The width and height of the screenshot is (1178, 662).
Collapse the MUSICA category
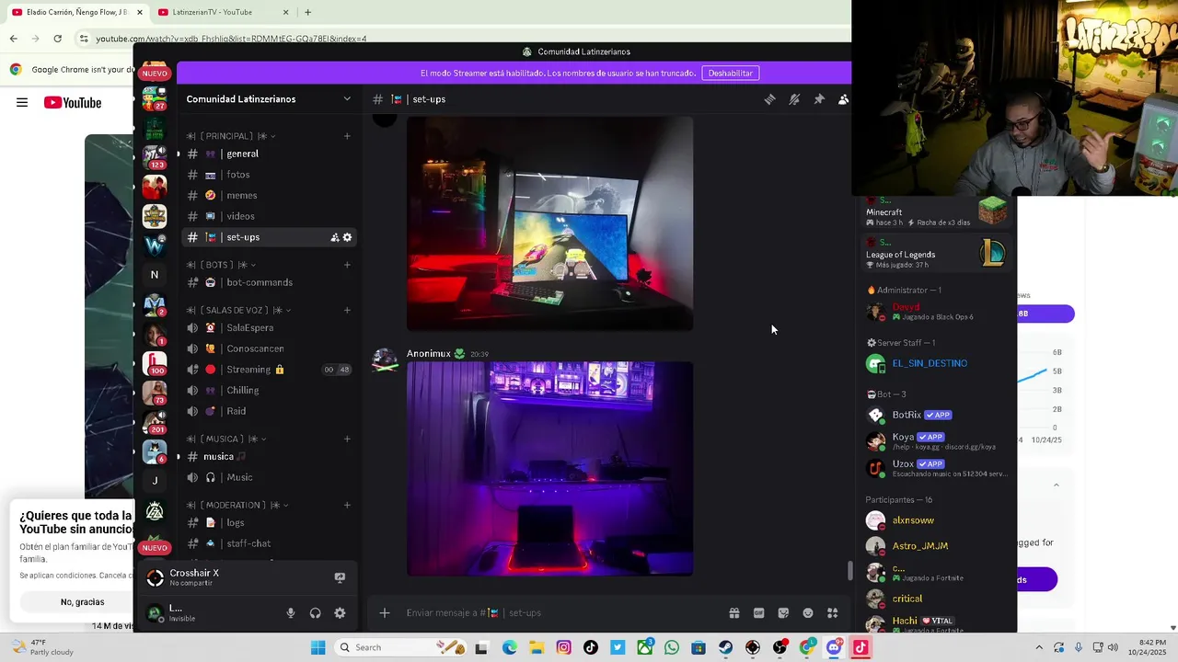[x=227, y=439]
